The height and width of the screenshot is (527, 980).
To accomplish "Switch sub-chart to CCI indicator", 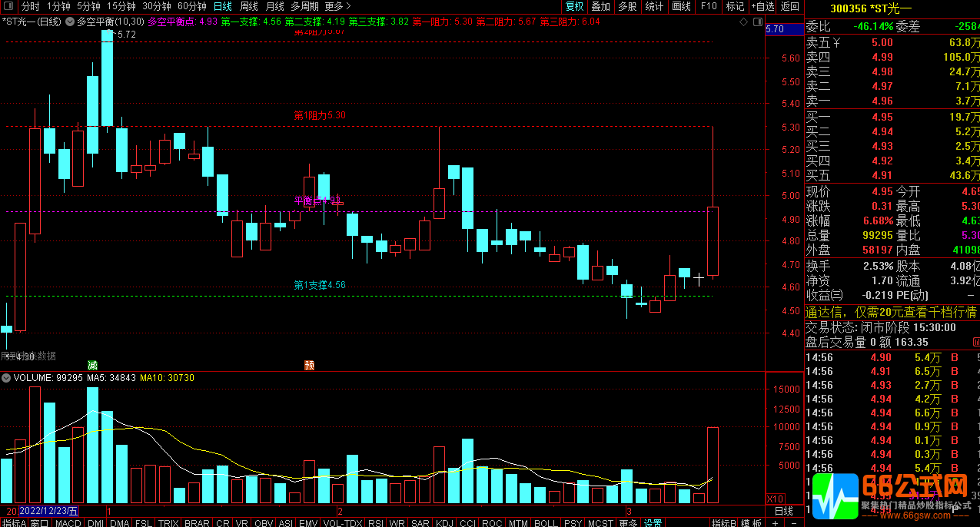I will click(467, 522).
